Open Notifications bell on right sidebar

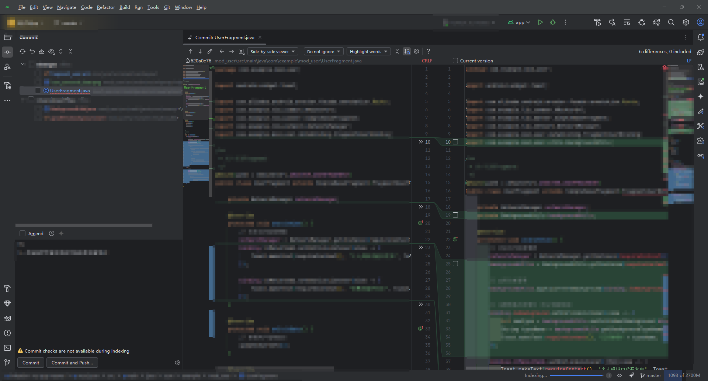(701, 37)
